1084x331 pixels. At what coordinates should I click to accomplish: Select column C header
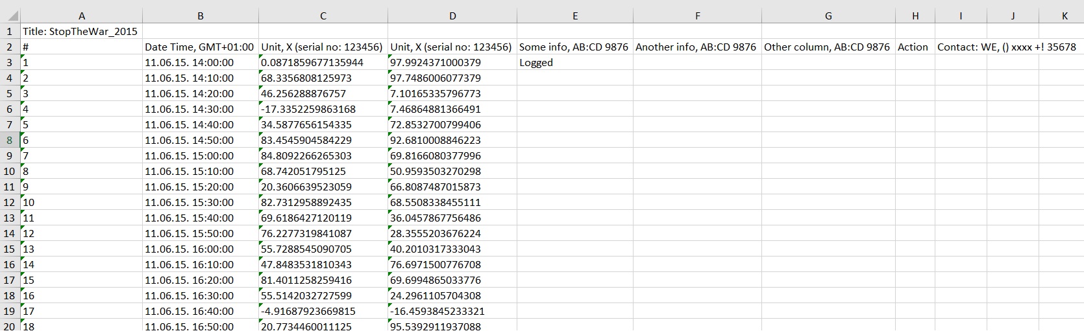click(x=323, y=16)
